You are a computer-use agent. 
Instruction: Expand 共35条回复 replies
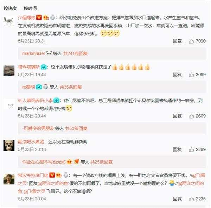71,87
